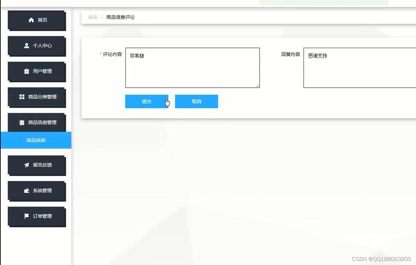Select the flag icon on 订单管理
This screenshot has width=416, height=265.
[26, 216]
